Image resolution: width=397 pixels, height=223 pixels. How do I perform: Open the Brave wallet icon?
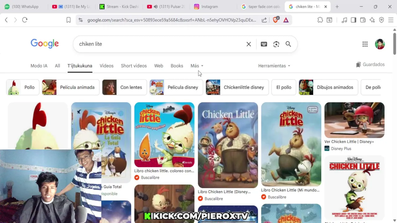363,20
